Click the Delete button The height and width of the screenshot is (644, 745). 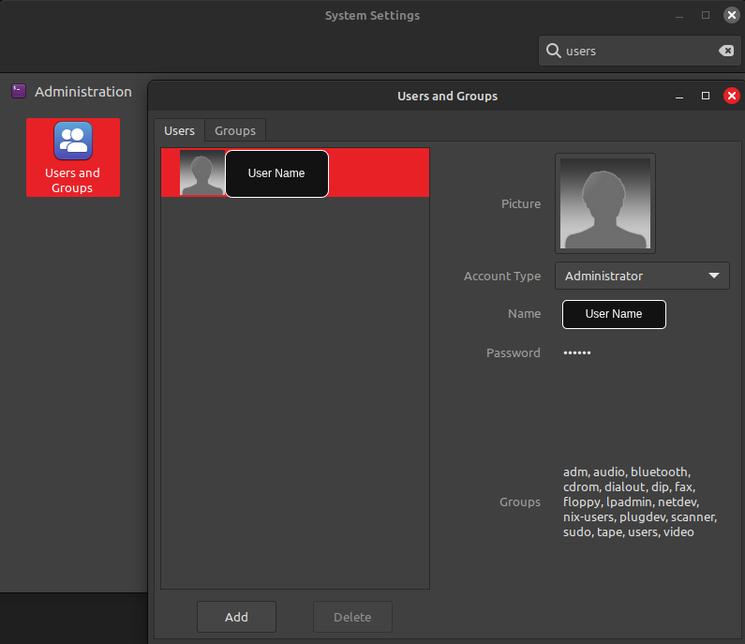pyautogui.click(x=352, y=617)
